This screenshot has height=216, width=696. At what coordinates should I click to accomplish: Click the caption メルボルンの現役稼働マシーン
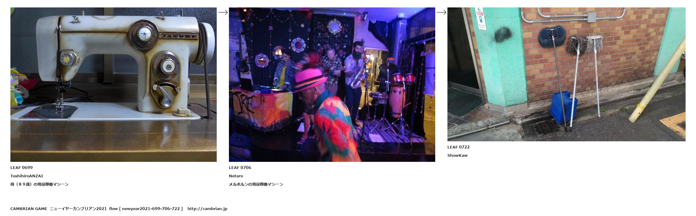click(256, 184)
